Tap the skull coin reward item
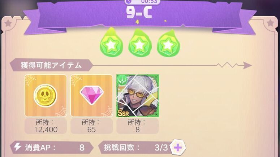This screenshot has width=280, height=157. click(46, 96)
